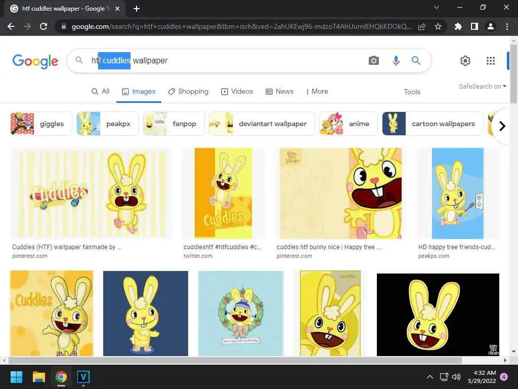Click in the Google search box
The height and width of the screenshot is (389, 518).
pyautogui.click(x=248, y=61)
